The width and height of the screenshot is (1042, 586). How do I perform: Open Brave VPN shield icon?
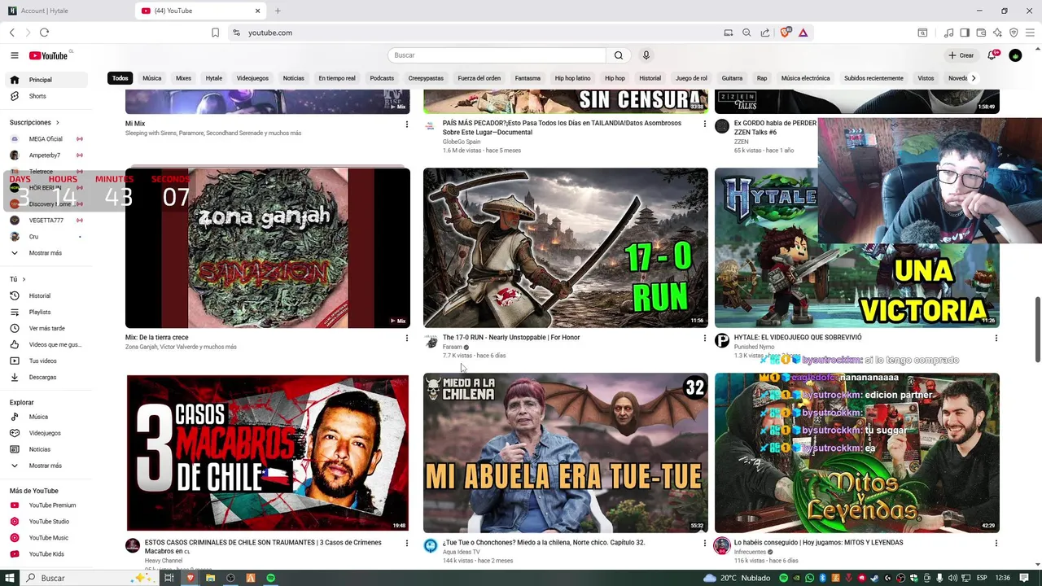point(1014,33)
